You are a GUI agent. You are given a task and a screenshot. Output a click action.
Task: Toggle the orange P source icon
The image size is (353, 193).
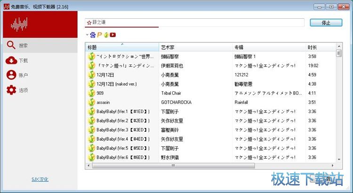(99, 35)
